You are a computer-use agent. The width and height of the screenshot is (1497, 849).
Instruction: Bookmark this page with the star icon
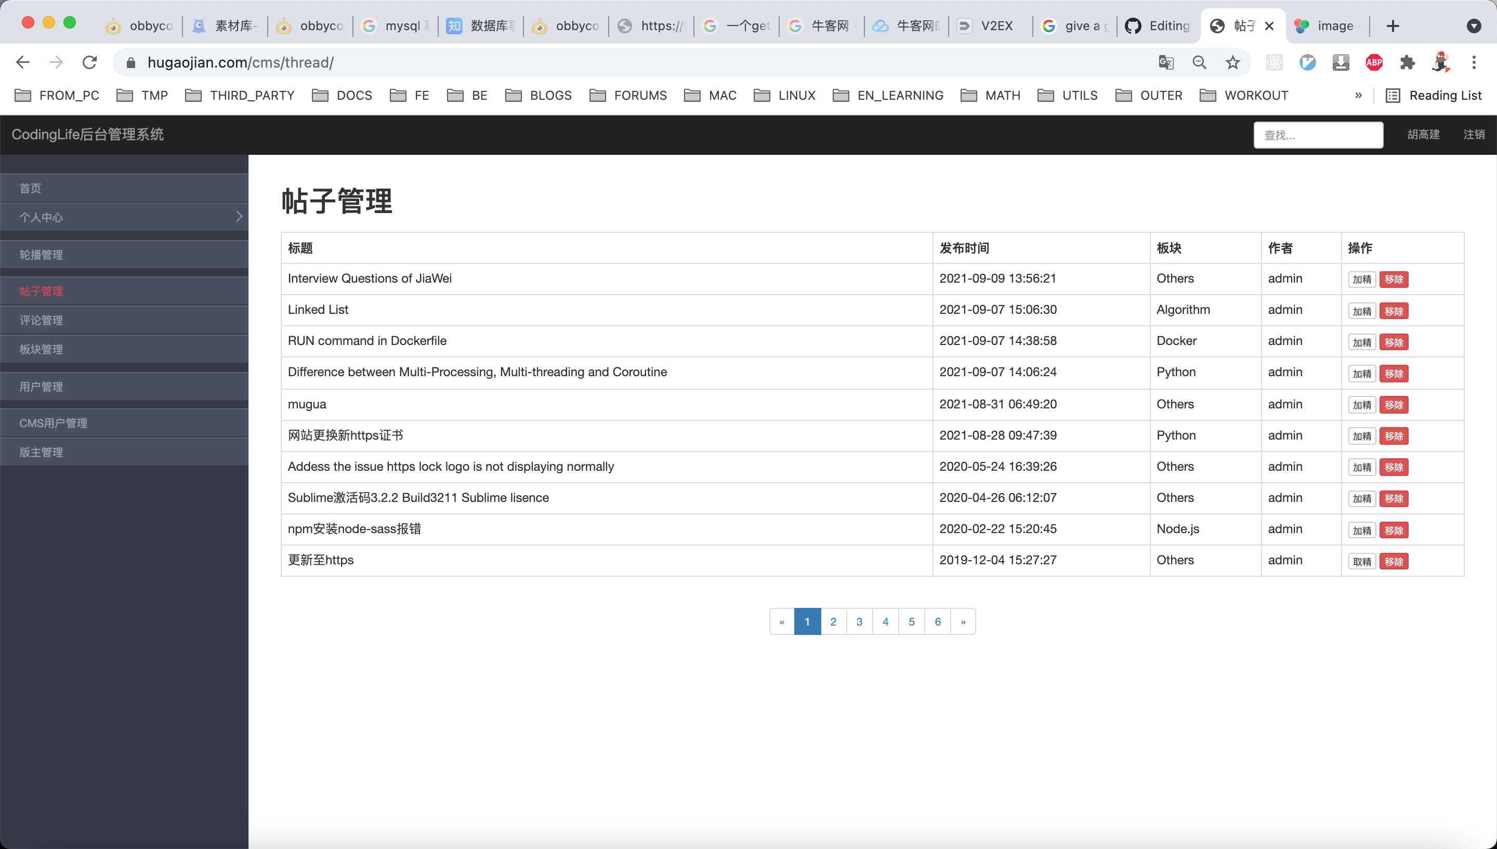point(1232,62)
